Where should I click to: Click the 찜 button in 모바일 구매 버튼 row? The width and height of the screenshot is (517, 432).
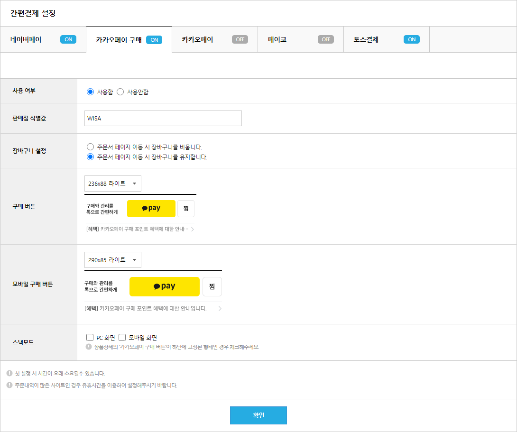click(x=212, y=287)
